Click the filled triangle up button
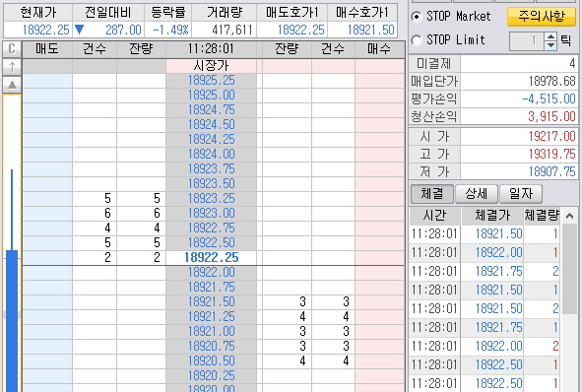 [x=12, y=85]
